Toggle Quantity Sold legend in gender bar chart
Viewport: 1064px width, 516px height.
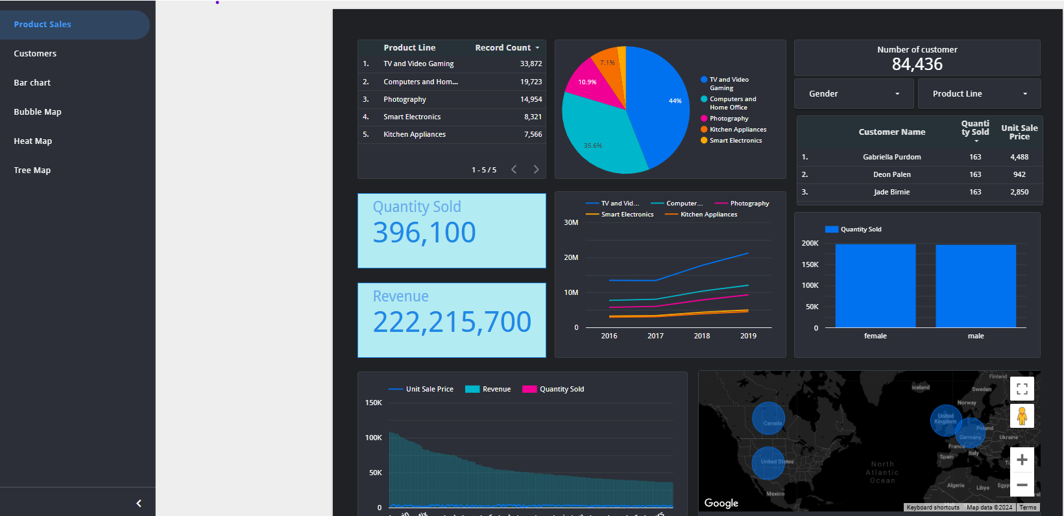[853, 229]
